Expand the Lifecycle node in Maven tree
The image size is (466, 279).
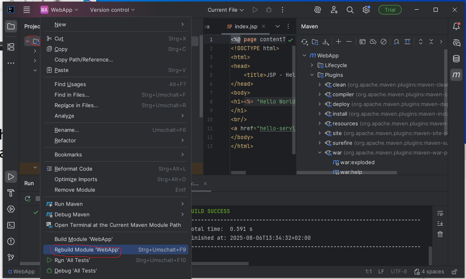312,65
